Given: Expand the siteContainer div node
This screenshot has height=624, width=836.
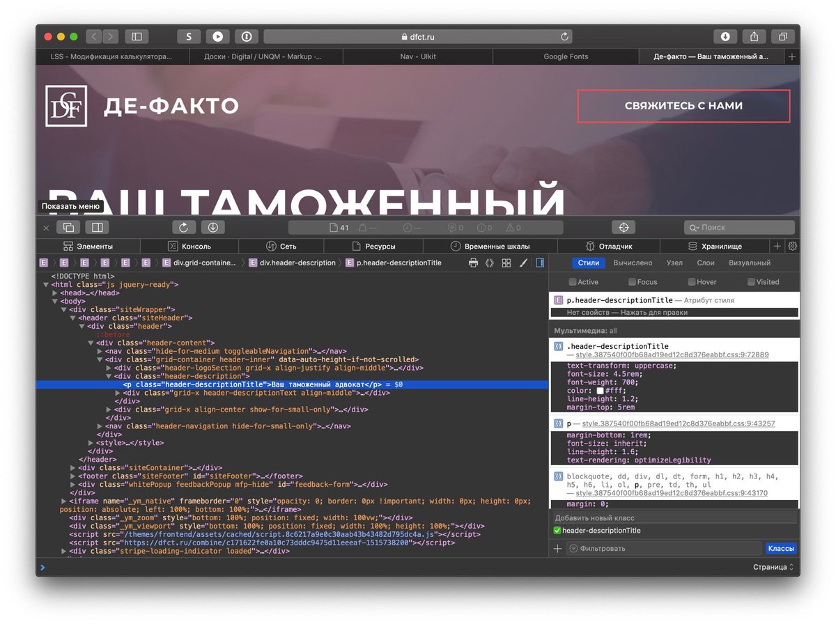Looking at the screenshot, I should (x=73, y=468).
